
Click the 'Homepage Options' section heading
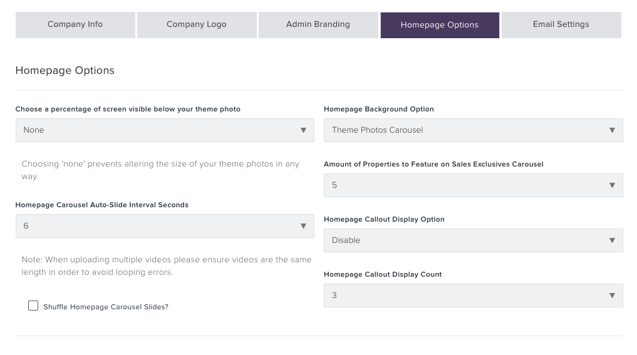point(65,70)
